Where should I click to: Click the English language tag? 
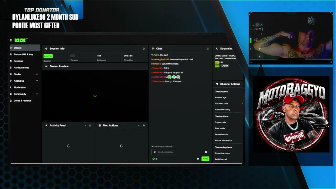[x=225, y=66]
